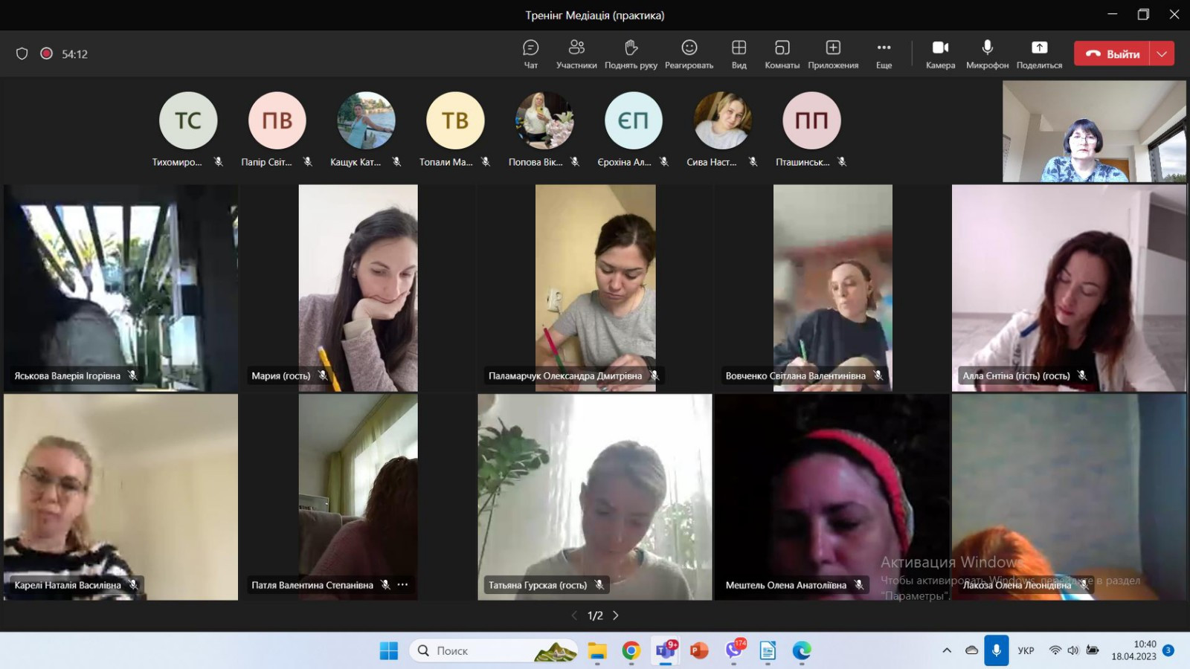Open the notification center badge
The width and height of the screenshot is (1190, 669).
(x=1168, y=650)
